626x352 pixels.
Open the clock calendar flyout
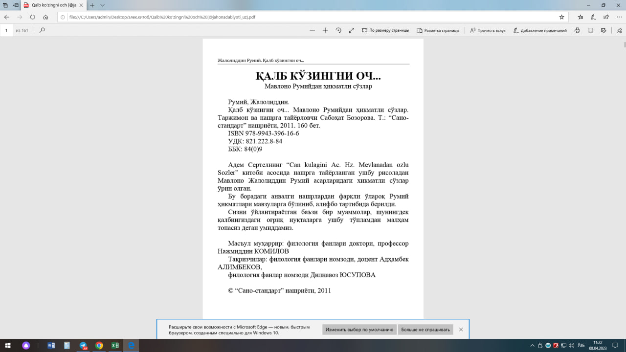tap(599, 346)
